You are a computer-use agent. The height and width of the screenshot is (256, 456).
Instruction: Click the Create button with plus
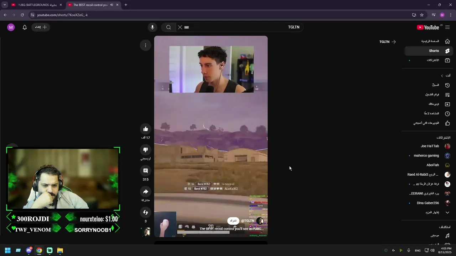(x=41, y=27)
